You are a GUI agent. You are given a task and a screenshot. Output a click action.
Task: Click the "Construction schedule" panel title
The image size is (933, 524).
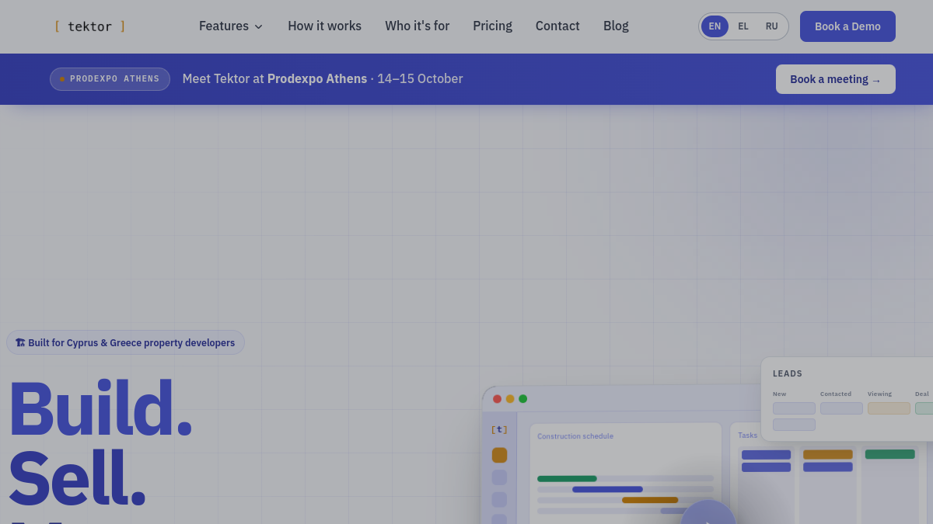(575, 436)
